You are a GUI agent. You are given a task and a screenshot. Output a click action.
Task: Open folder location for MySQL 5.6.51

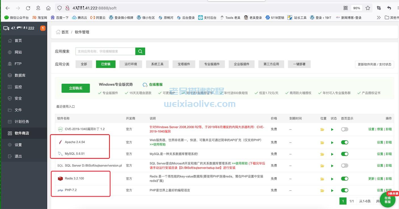click(x=322, y=154)
